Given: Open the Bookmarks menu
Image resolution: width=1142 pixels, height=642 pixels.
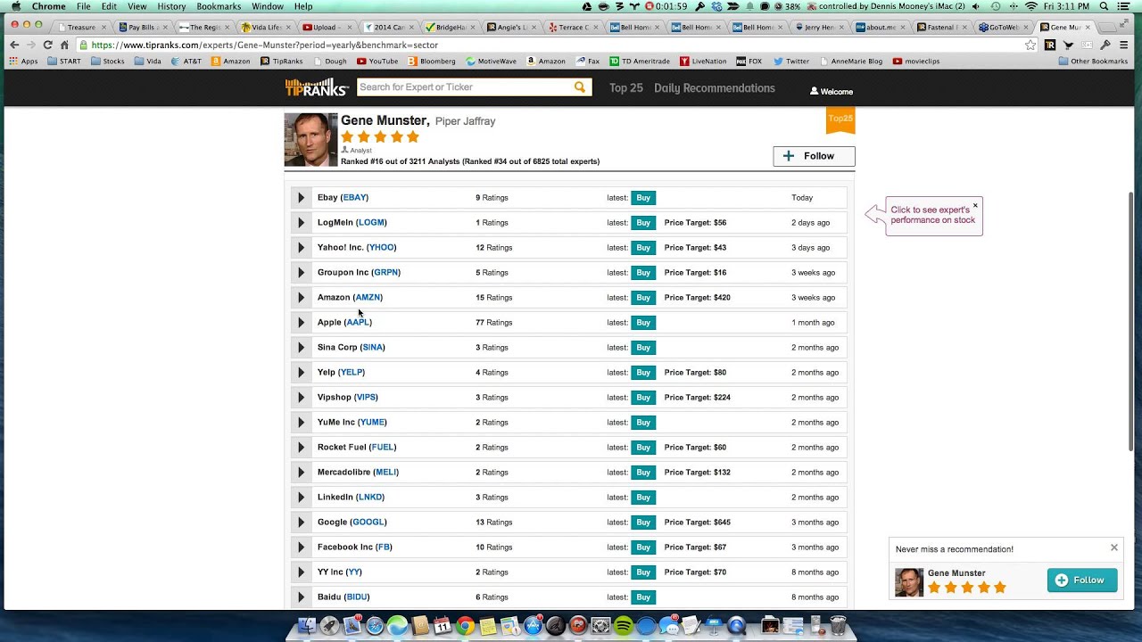Looking at the screenshot, I should point(219,6).
